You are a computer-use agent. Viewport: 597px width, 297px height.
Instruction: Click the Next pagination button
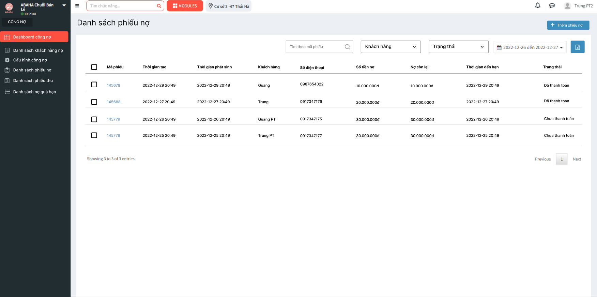577,159
